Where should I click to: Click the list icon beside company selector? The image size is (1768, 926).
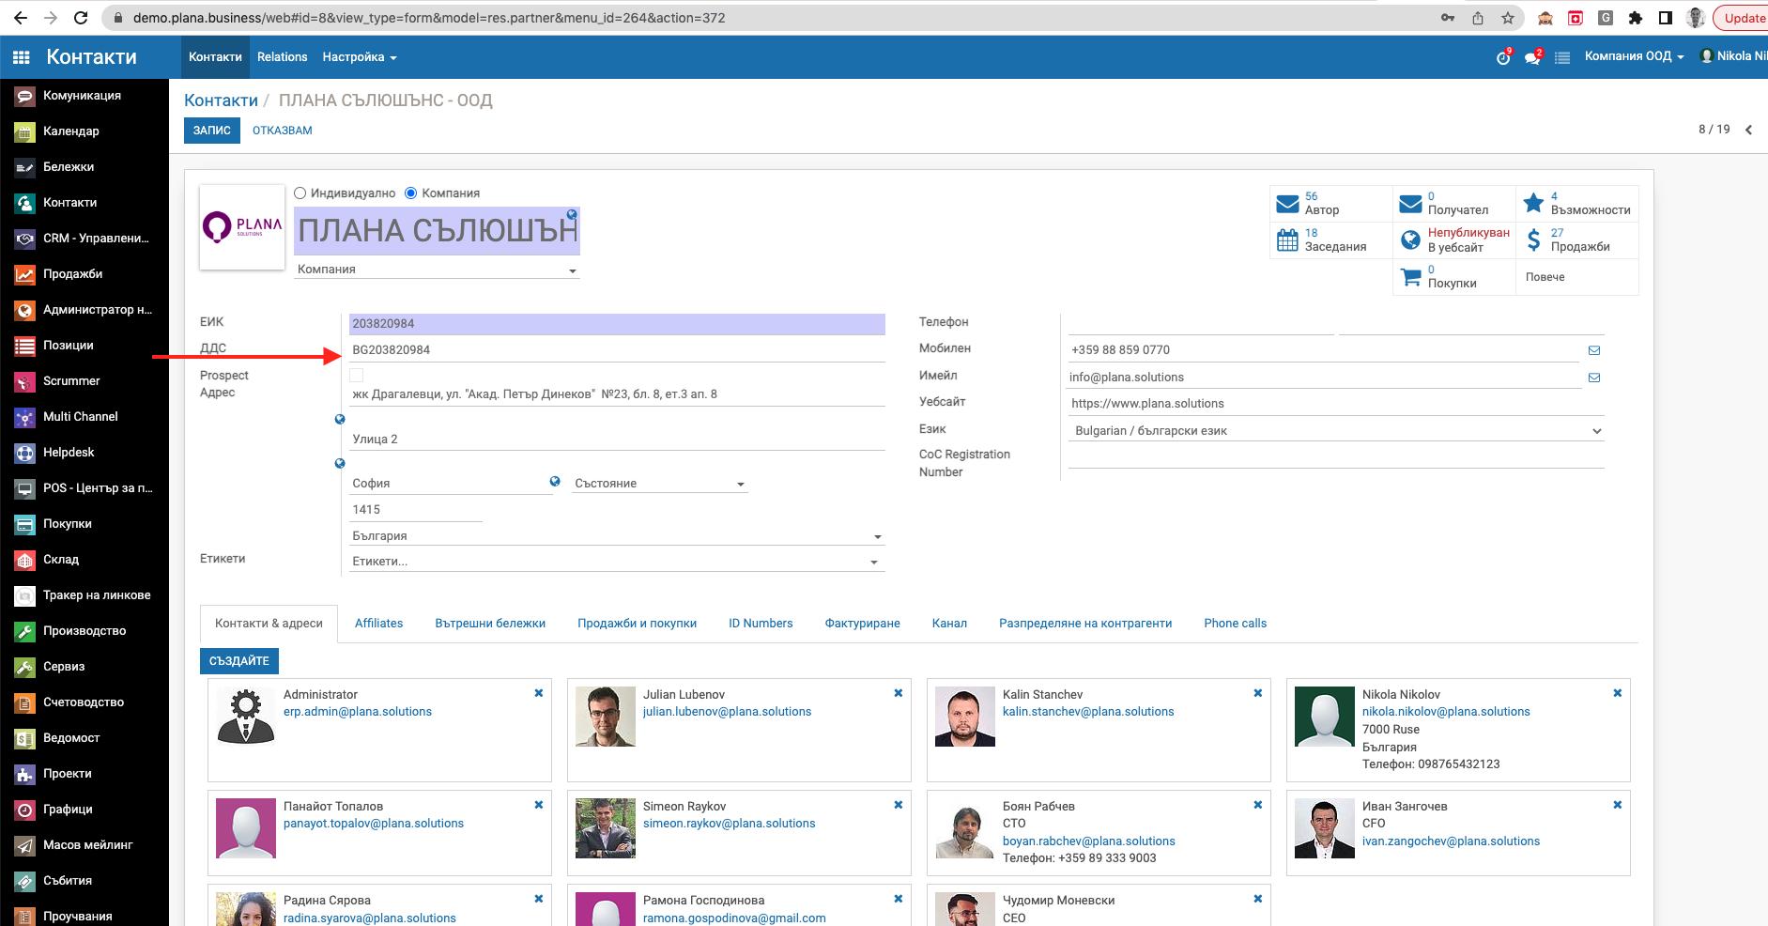click(x=1562, y=57)
